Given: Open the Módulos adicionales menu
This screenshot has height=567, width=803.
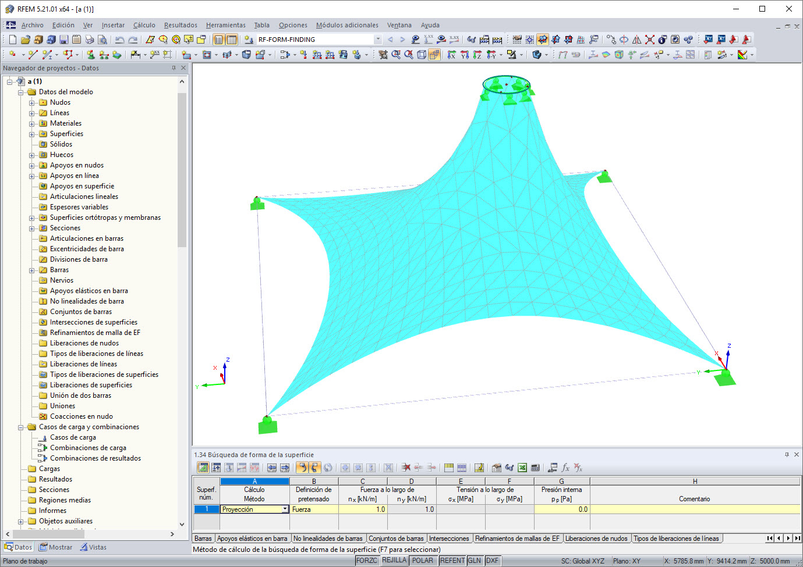Looking at the screenshot, I should click(x=347, y=25).
